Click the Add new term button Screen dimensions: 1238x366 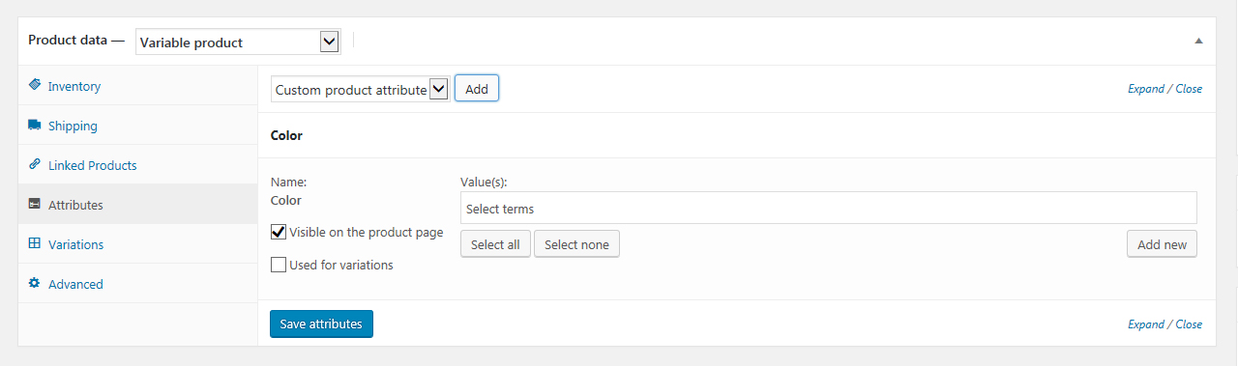[1162, 244]
